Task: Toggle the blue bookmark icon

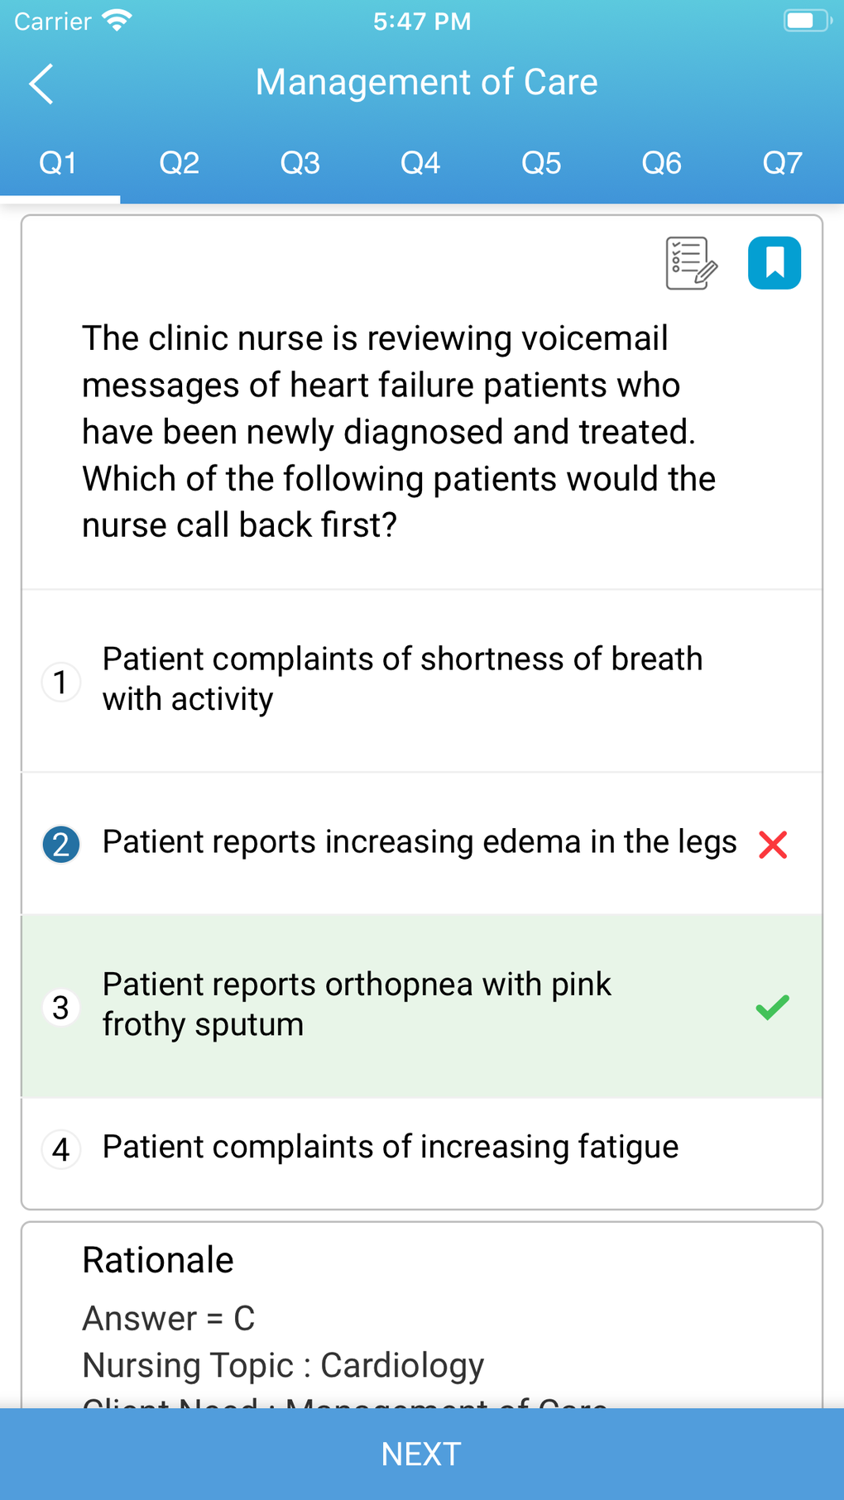Action: pyautogui.click(x=774, y=263)
